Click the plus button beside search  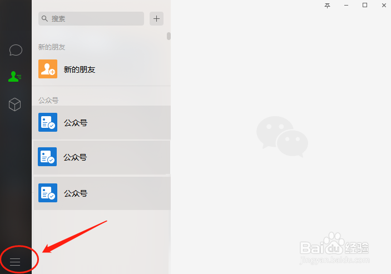[x=157, y=19]
